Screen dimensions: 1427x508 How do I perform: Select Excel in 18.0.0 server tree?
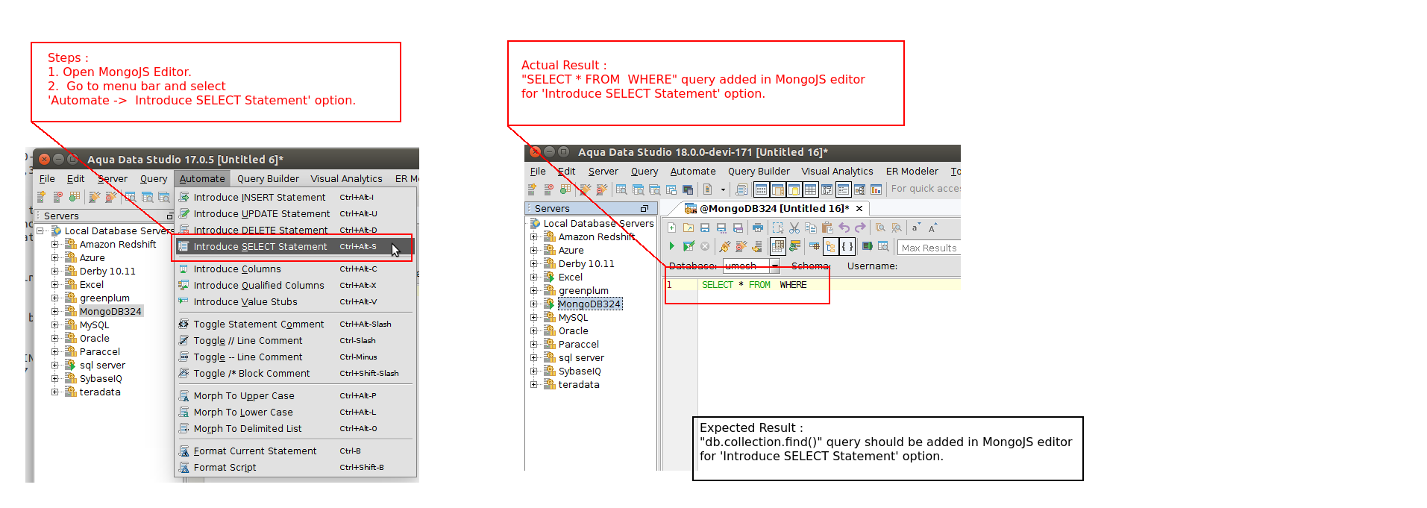pyautogui.click(x=571, y=277)
